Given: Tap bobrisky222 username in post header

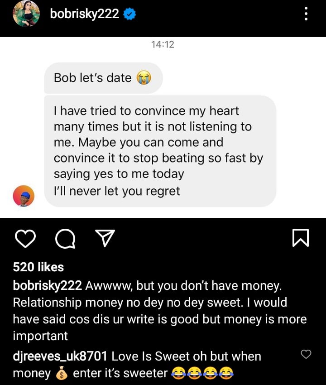Looking at the screenshot, I should coord(85,14).
